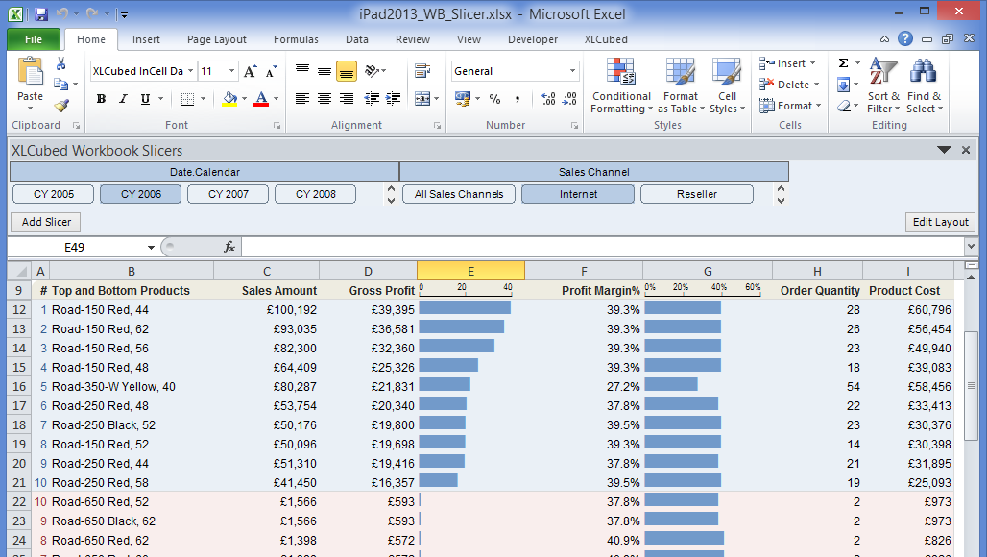Select All Sales Channels slicer button

tap(459, 194)
